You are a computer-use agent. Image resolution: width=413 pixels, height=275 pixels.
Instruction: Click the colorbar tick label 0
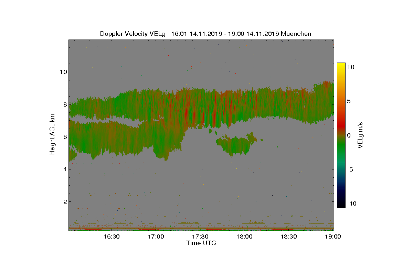pyautogui.click(x=349, y=135)
